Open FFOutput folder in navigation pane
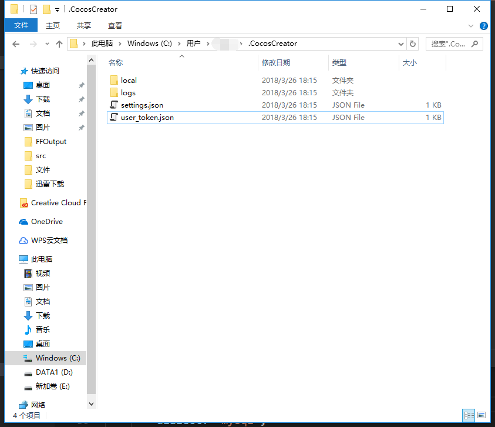 [x=51, y=142]
